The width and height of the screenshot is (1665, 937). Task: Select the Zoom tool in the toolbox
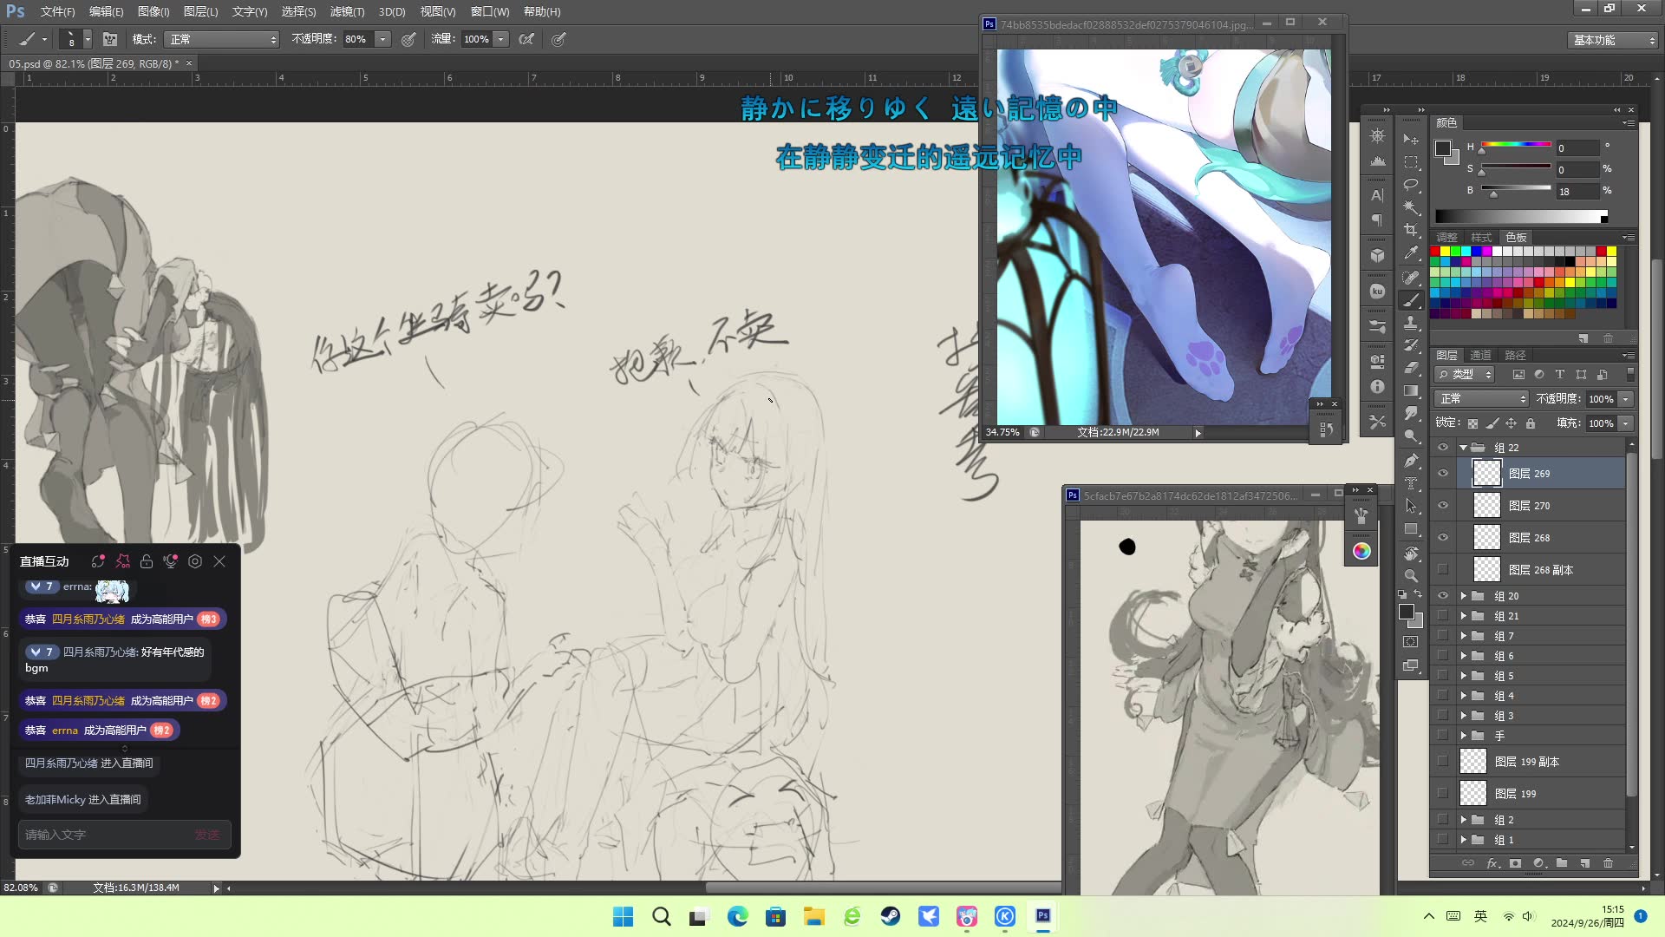(x=1411, y=575)
